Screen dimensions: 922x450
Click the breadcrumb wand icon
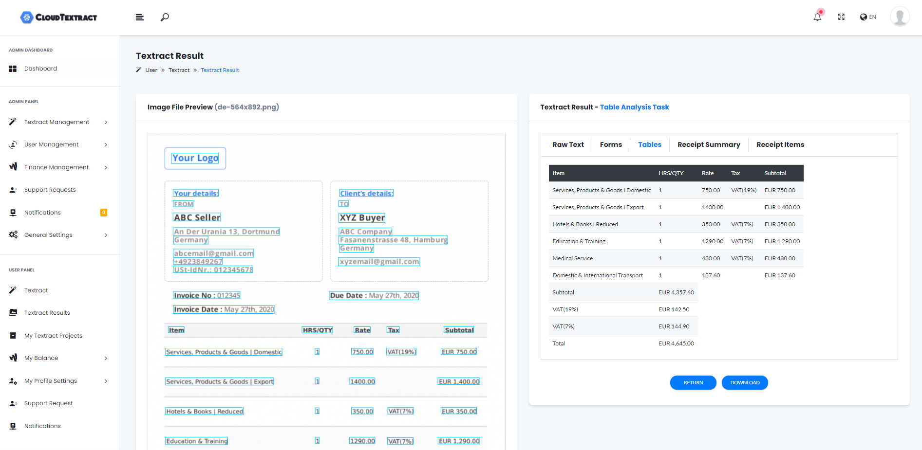click(x=139, y=70)
